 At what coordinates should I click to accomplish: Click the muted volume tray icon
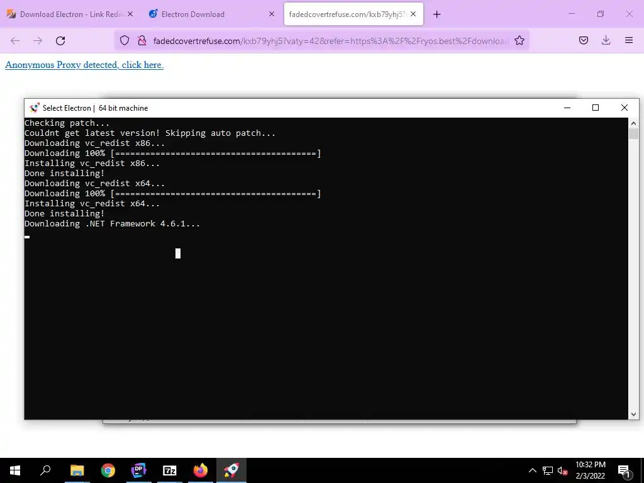click(x=562, y=470)
